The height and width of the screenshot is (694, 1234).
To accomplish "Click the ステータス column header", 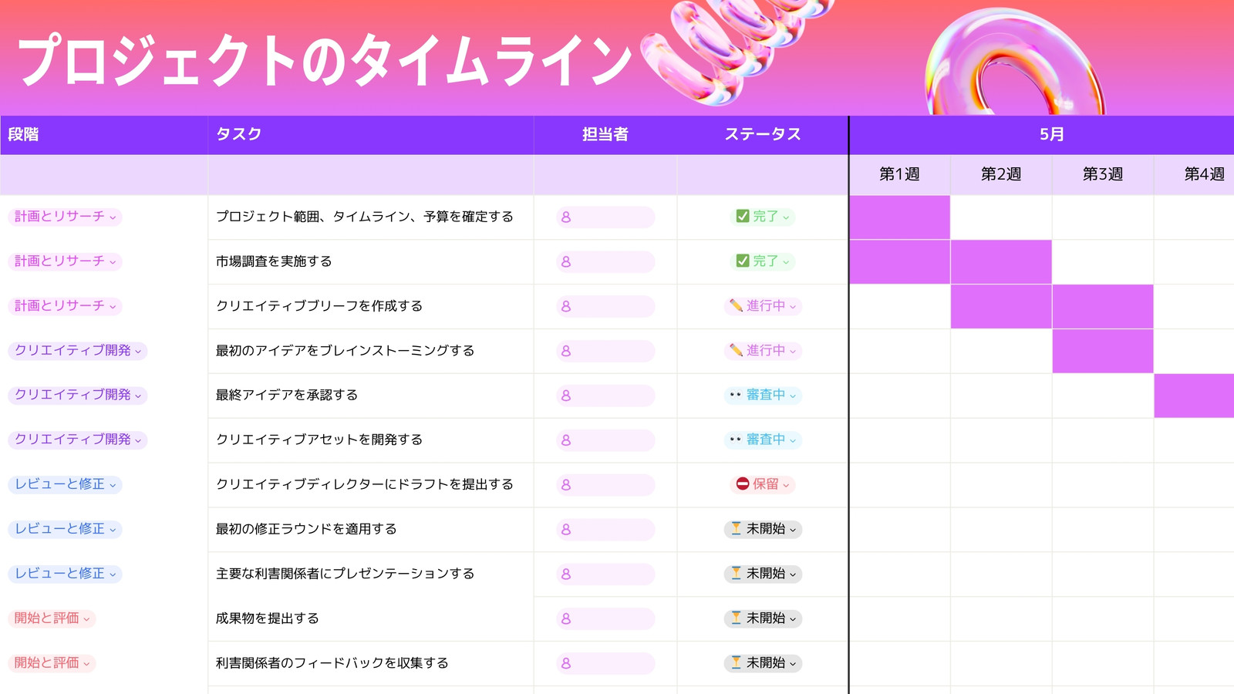I will coord(763,134).
